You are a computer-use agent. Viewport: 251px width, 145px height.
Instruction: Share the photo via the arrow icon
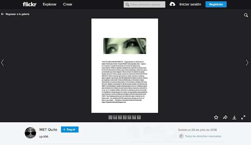(225, 117)
